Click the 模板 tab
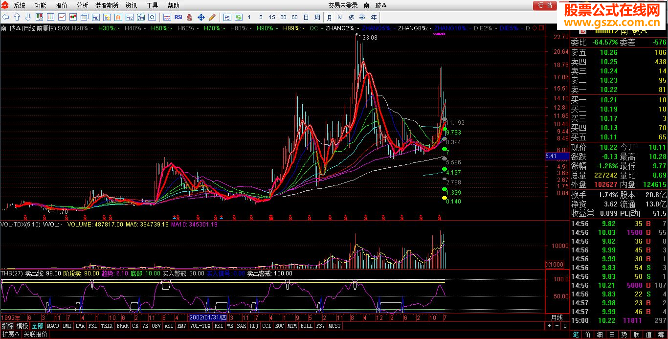This screenshot has height=339, width=668. tap(22, 326)
